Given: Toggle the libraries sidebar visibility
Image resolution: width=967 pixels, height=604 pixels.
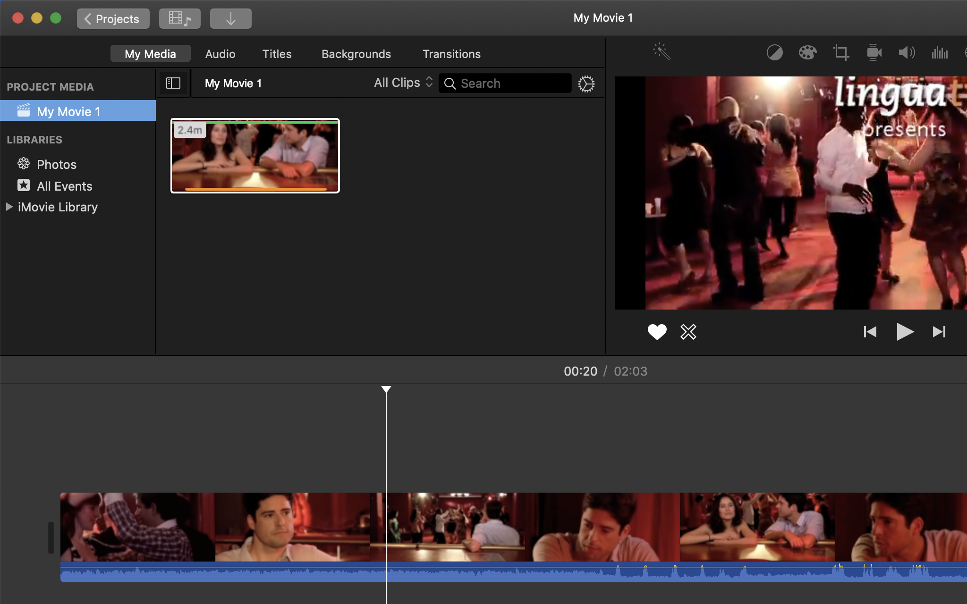Looking at the screenshot, I should (173, 84).
